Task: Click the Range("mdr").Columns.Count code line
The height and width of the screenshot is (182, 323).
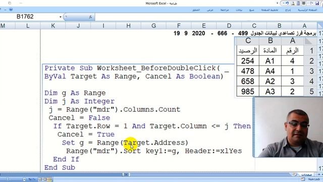Action: pos(115,110)
